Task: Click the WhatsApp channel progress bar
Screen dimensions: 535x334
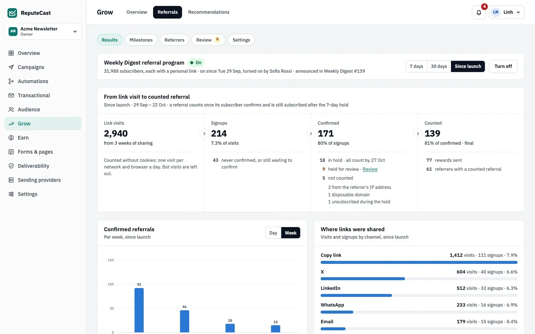Action: (419, 312)
